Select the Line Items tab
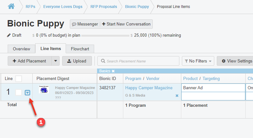 (x=51, y=48)
